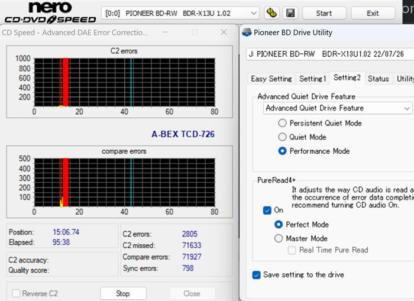Click the disc options icon in Nero toolbar
Viewport: 414px width, 301px height.
pos(272,12)
